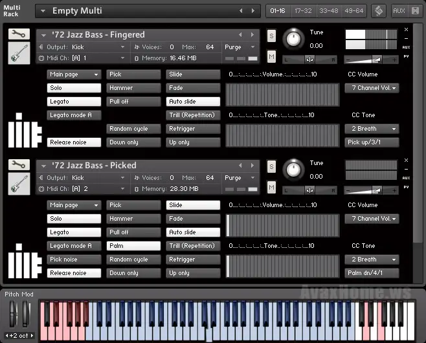Click the Output icon of Picked bass
This screenshot has width=426, height=343.
(x=41, y=178)
